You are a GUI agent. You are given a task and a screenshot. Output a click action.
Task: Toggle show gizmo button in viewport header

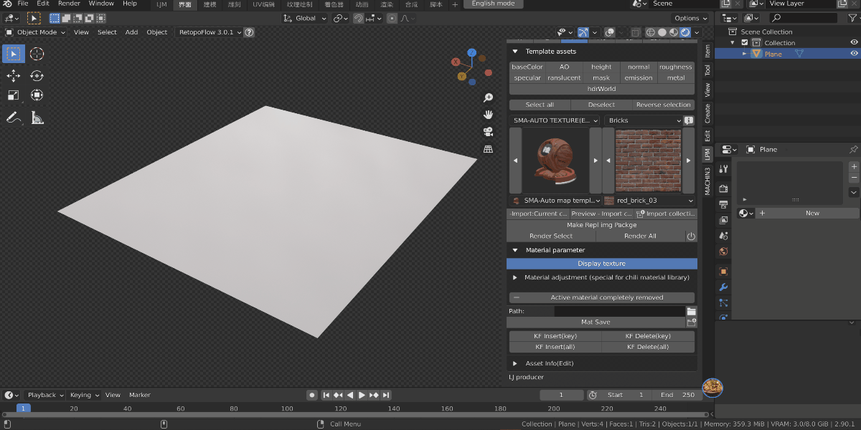tap(583, 32)
